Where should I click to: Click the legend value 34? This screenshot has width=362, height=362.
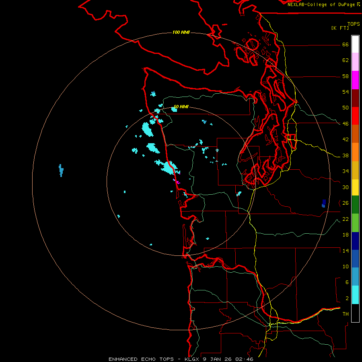[346, 171]
